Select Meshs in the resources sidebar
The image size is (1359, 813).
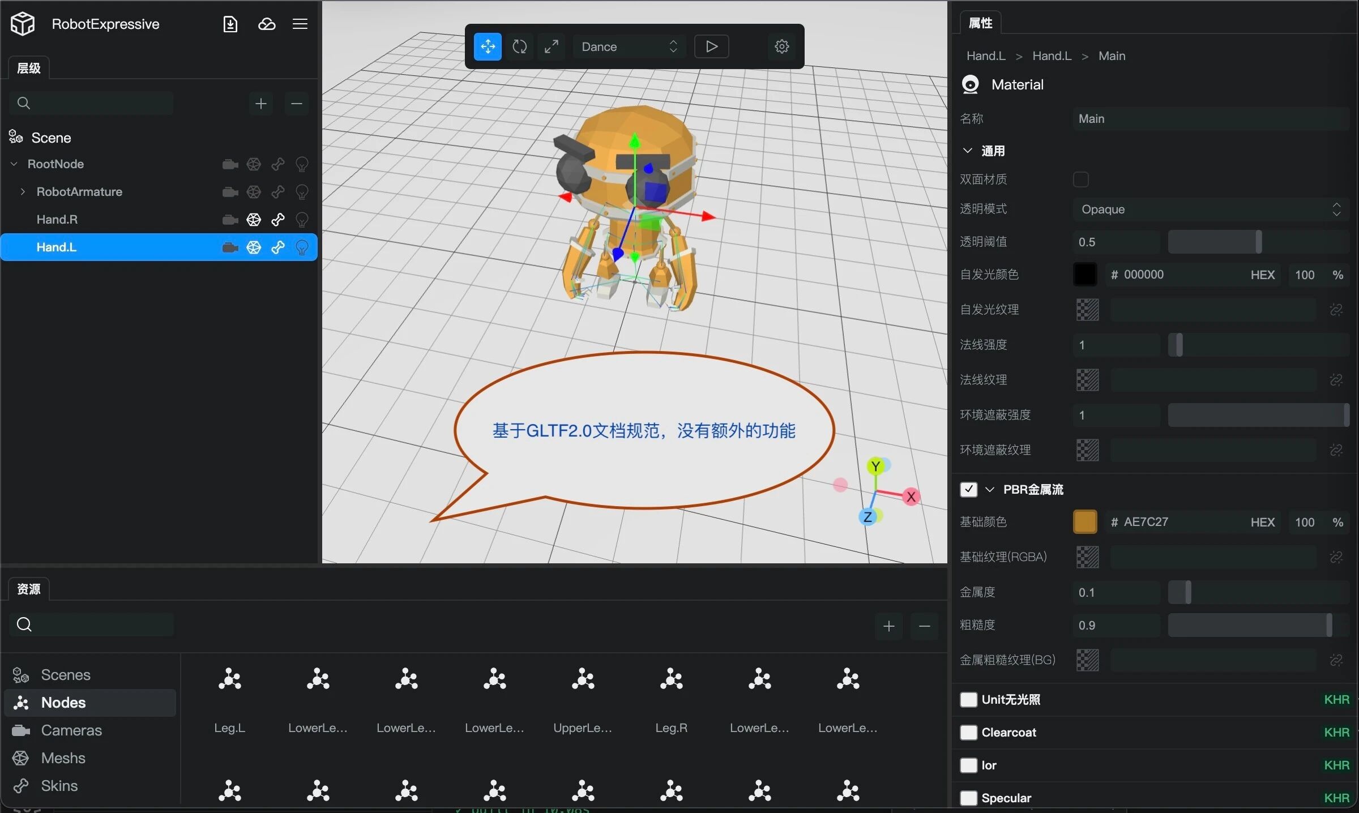(x=63, y=758)
